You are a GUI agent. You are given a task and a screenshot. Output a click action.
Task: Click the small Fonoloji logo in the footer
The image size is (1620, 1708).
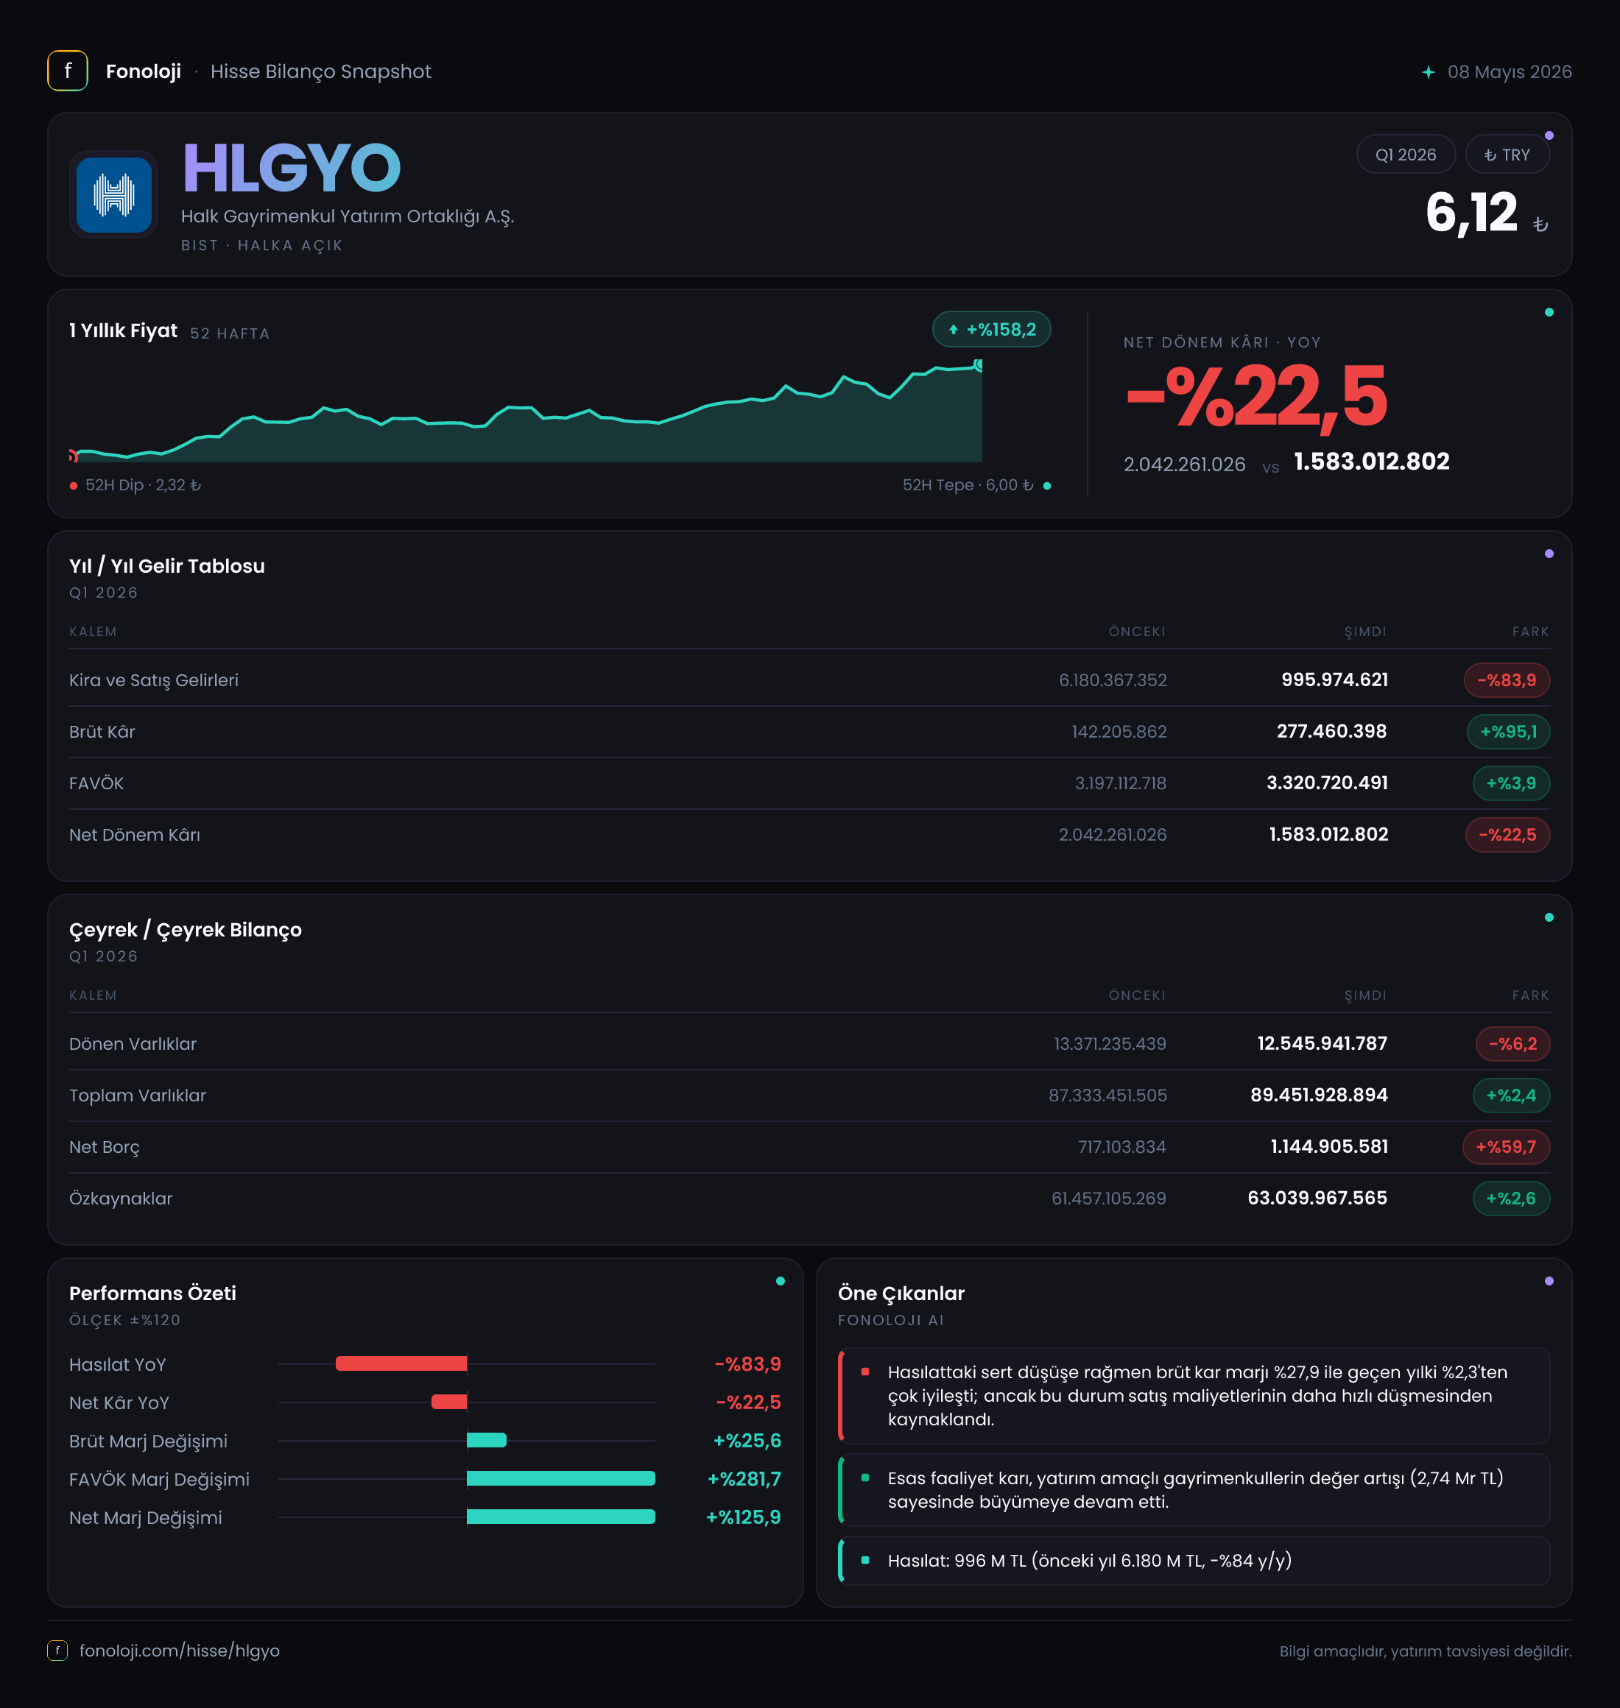pyautogui.click(x=57, y=1650)
